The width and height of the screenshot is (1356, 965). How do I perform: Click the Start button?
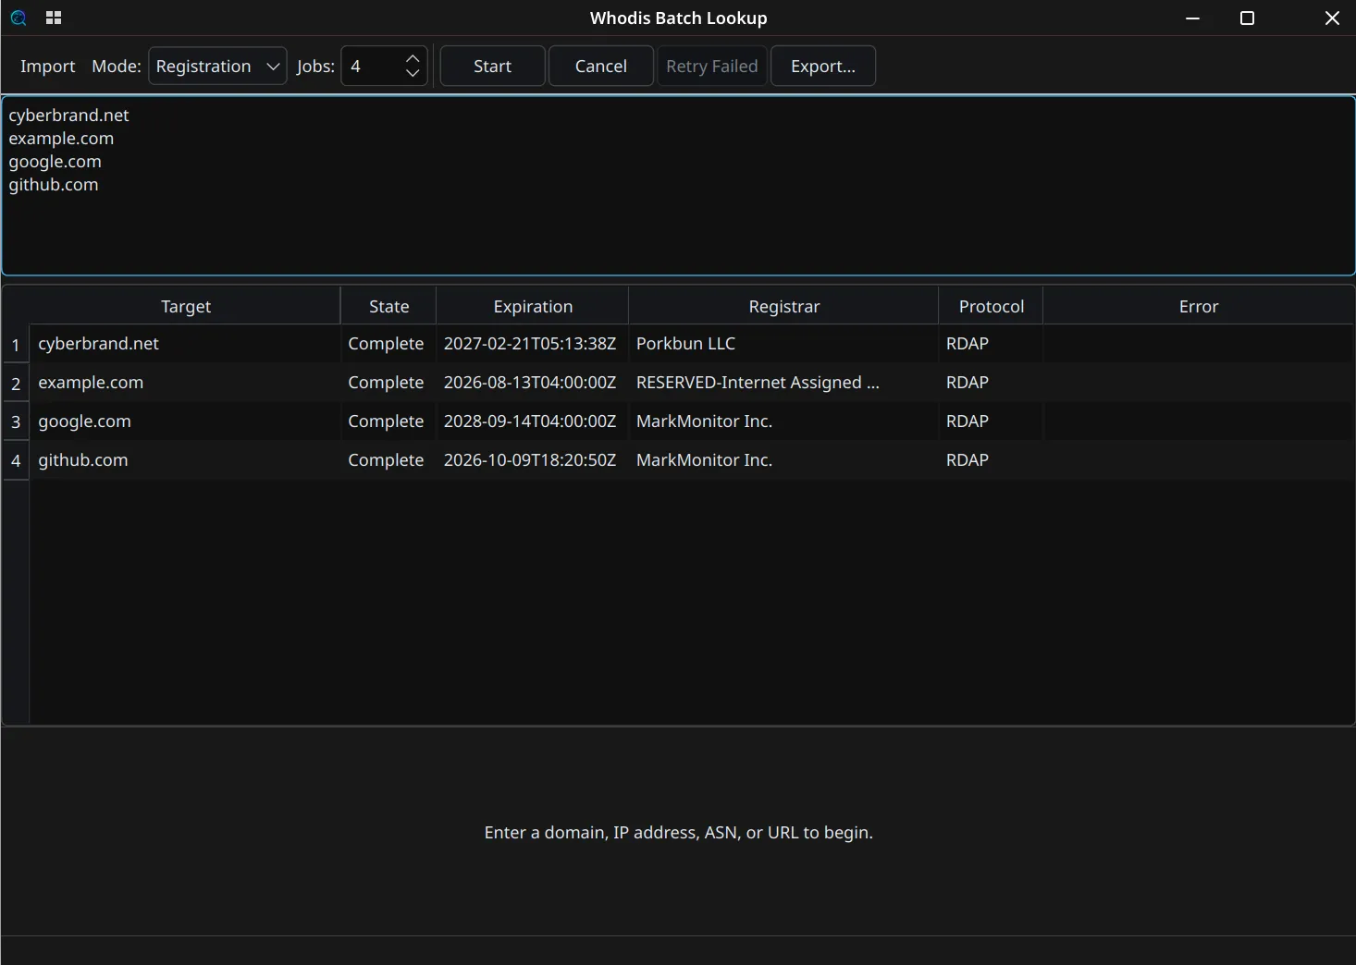point(492,66)
